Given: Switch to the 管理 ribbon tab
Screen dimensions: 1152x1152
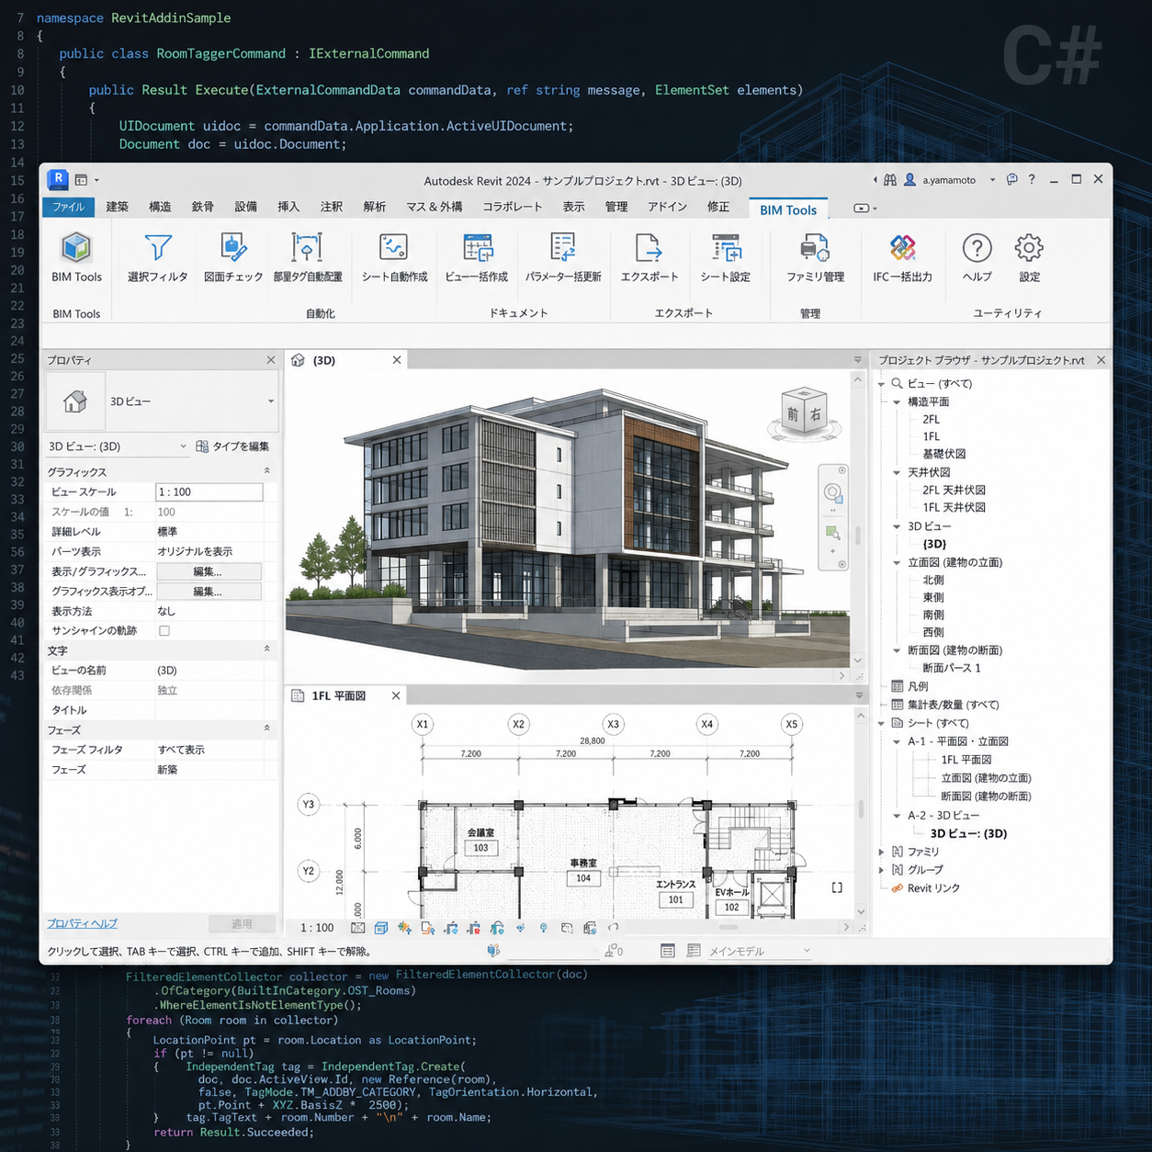Looking at the screenshot, I should pyautogui.click(x=616, y=207).
